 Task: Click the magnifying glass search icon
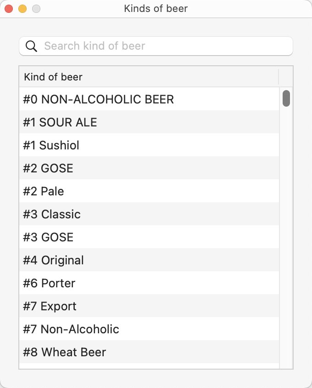[x=31, y=46]
